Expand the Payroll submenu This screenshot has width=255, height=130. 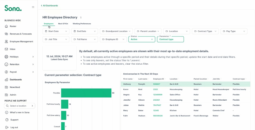tap(33, 72)
